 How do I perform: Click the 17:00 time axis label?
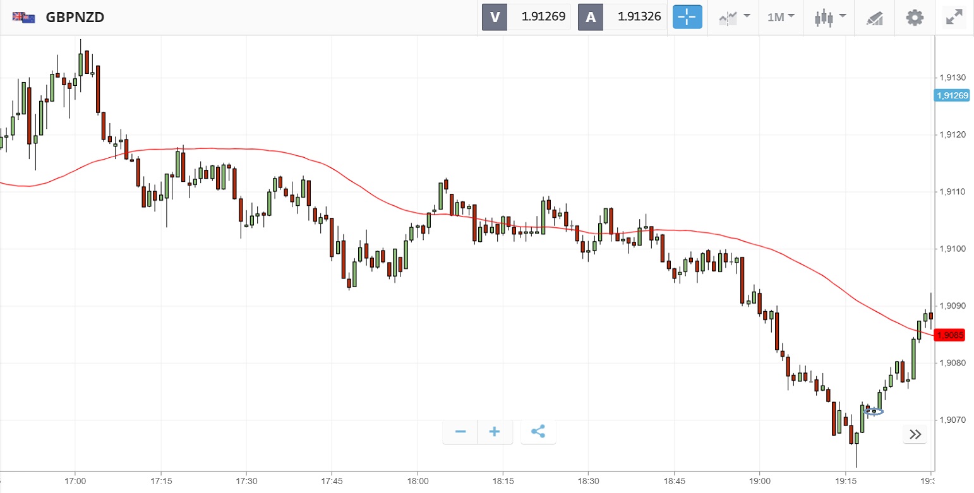(75, 481)
